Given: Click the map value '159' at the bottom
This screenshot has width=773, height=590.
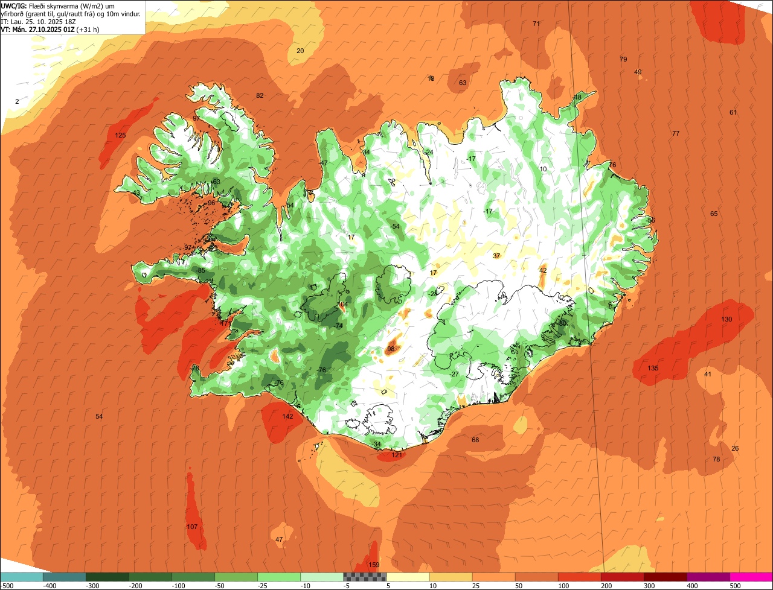Looking at the screenshot, I should pos(374,565).
